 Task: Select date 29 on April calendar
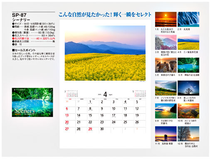(90, 129)
